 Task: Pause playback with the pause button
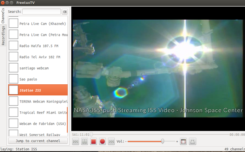84,142
